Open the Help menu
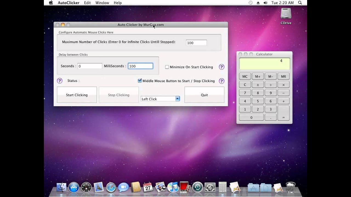Image resolution: width=351 pixels, height=197 pixels. tap(118, 3)
